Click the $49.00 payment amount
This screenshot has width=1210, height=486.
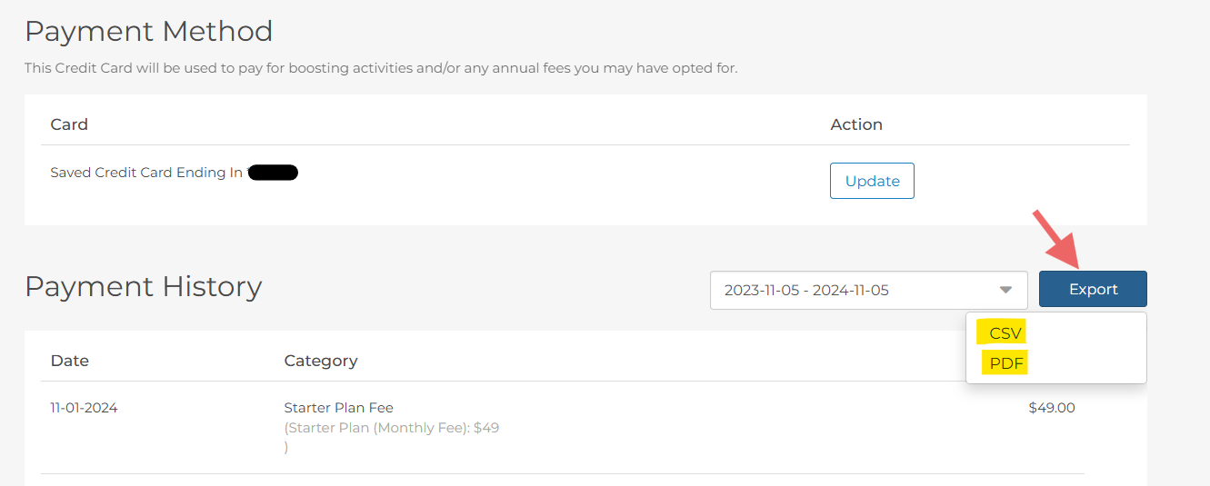[1051, 408]
